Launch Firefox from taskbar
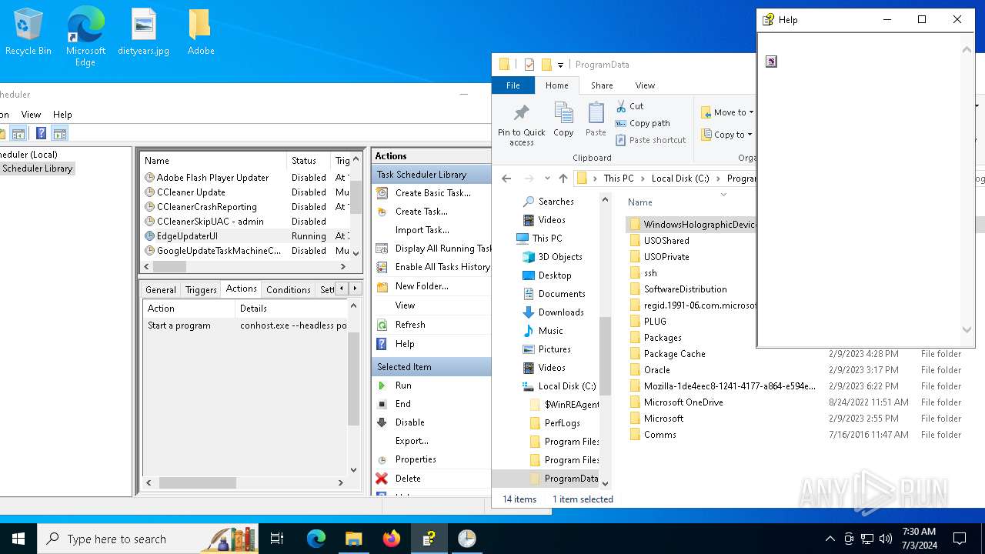 [392, 539]
